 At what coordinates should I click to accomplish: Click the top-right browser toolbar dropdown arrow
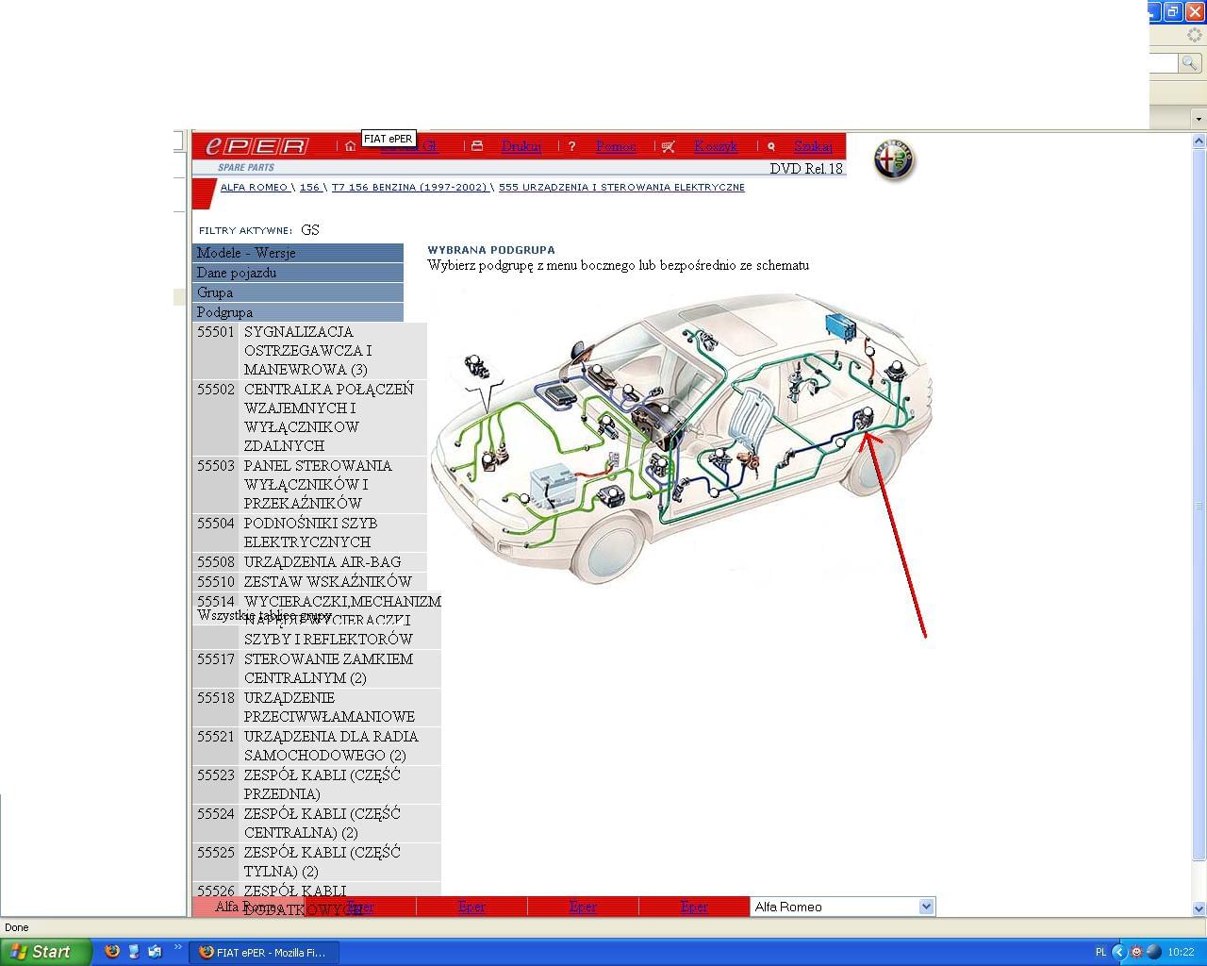point(1199,119)
